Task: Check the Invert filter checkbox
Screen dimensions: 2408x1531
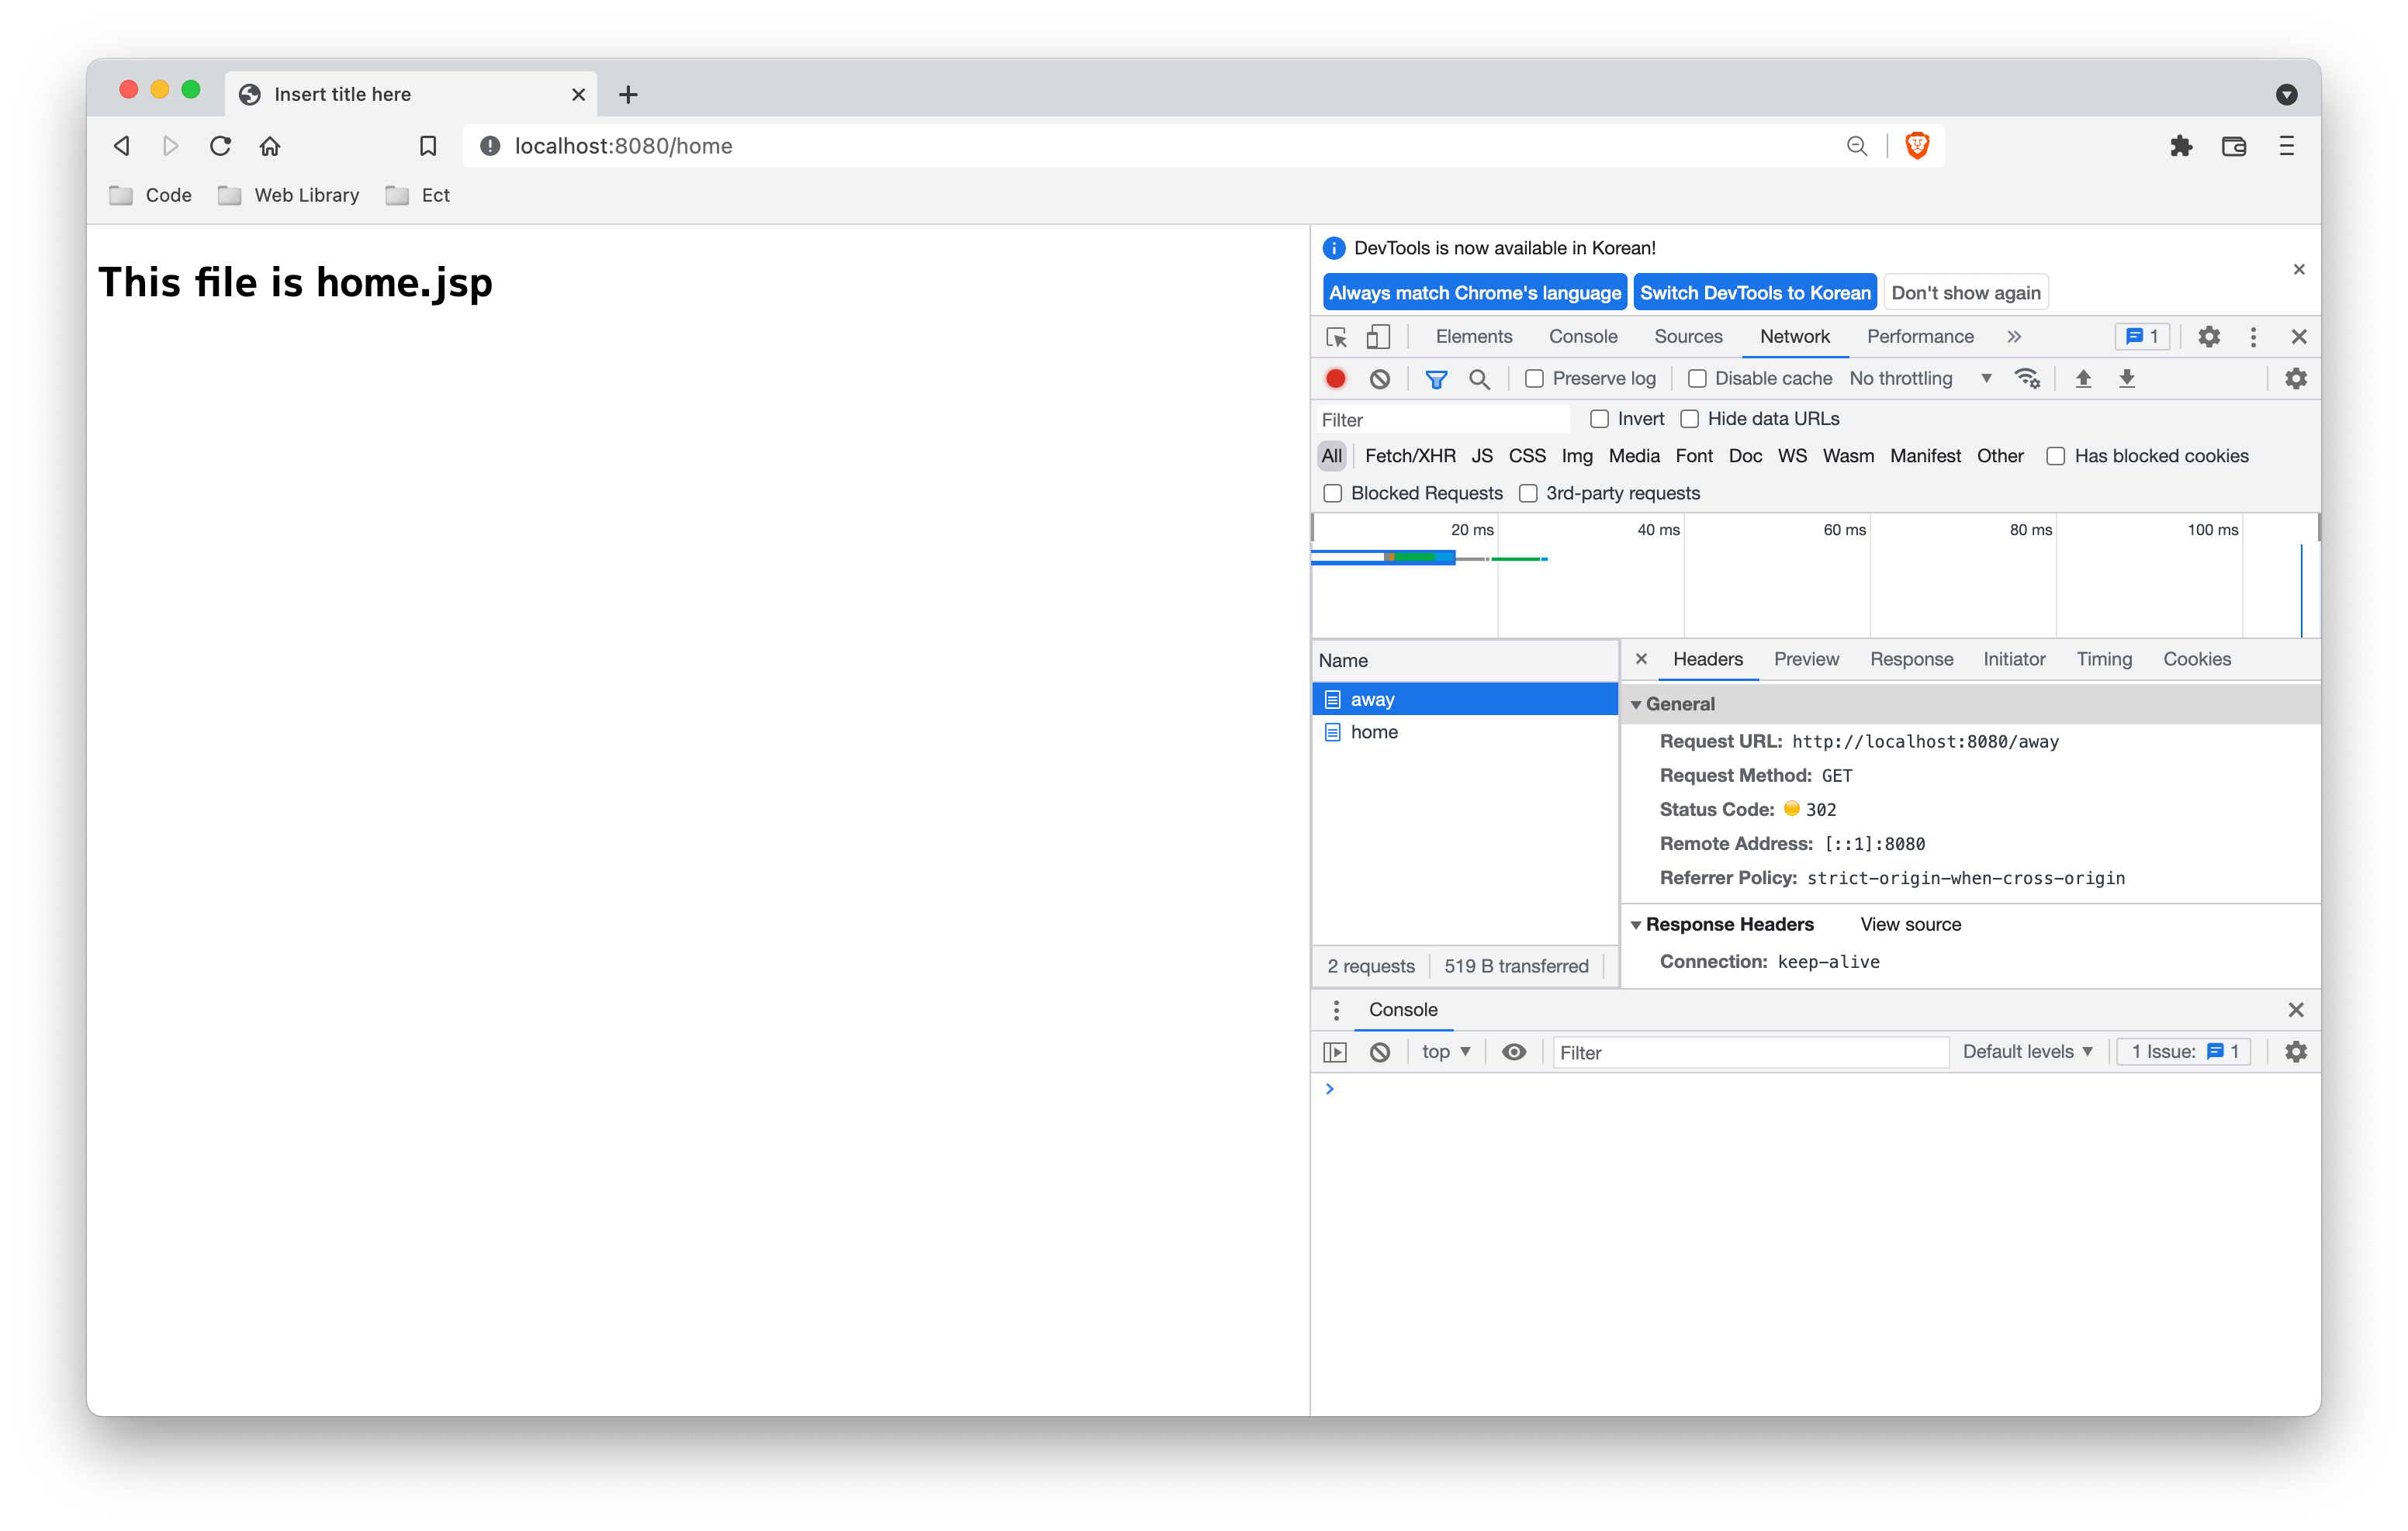Action: (x=1600, y=419)
